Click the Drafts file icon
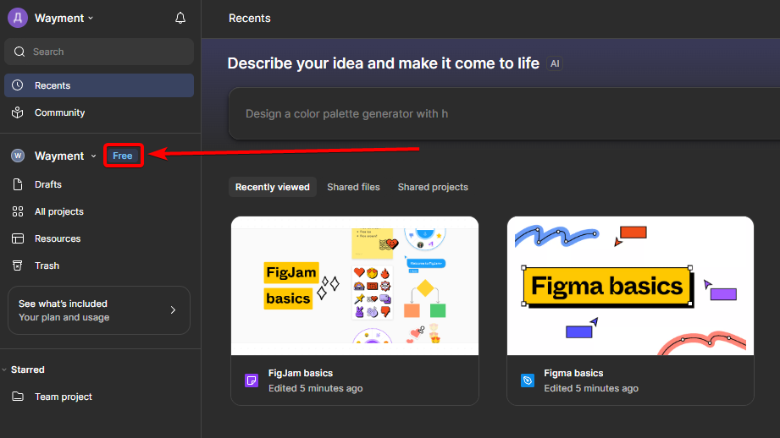Screen dimensions: 780x438 (x=18, y=184)
